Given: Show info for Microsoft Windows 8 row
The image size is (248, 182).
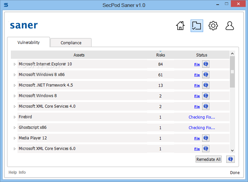Looking at the screenshot, I should point(205,96).
